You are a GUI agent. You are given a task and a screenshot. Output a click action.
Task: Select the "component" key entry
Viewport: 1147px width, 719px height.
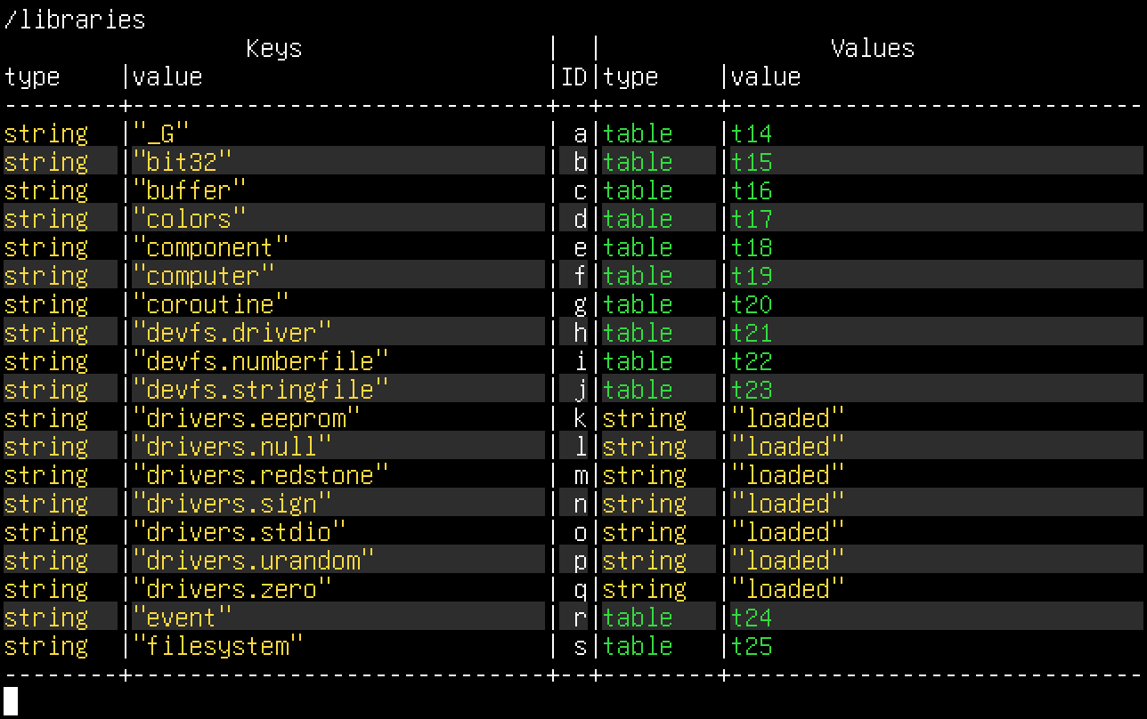[x=211, y=247]
